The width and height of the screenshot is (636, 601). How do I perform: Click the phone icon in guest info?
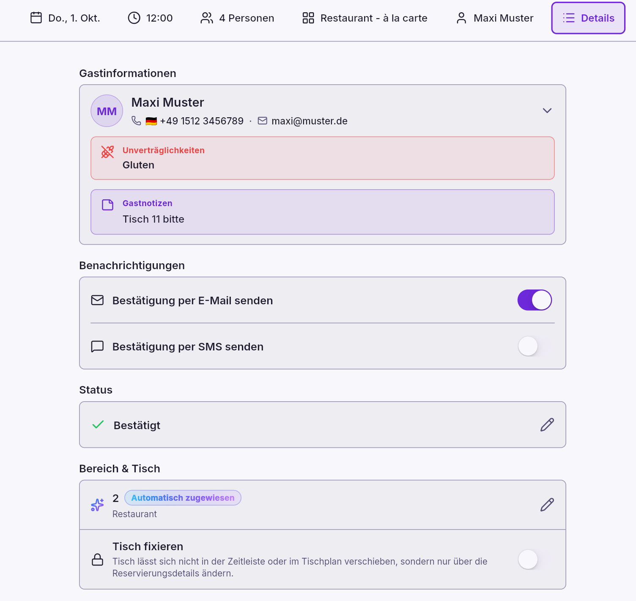[136, 121]
